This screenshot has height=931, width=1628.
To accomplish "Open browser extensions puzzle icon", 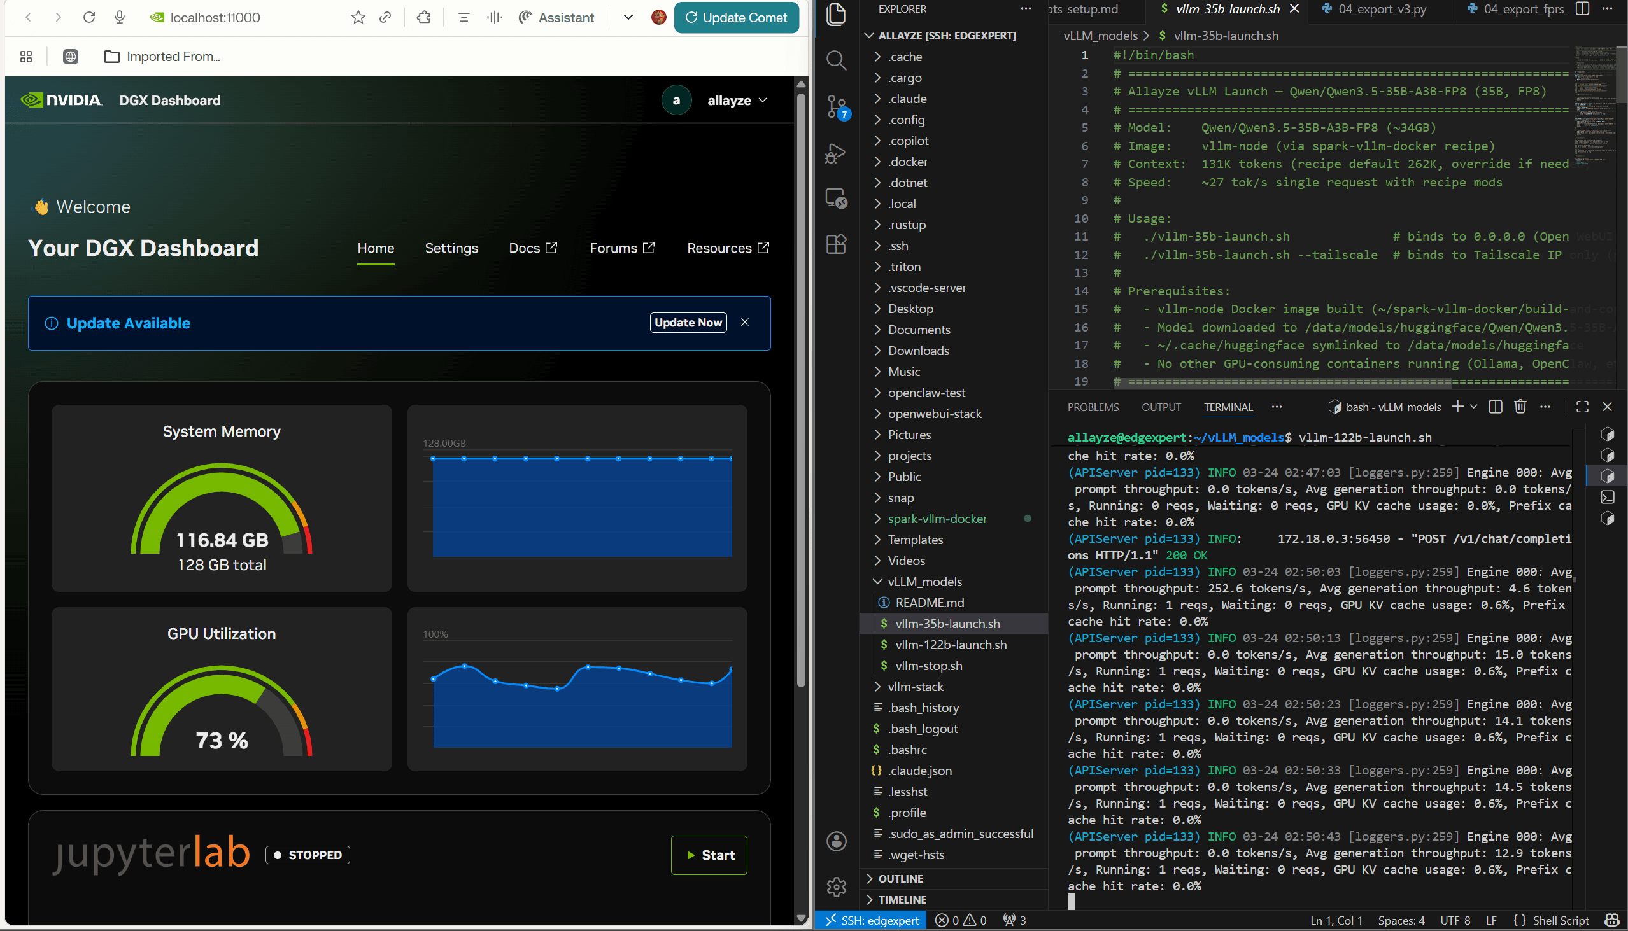I will tap(423, 17).
